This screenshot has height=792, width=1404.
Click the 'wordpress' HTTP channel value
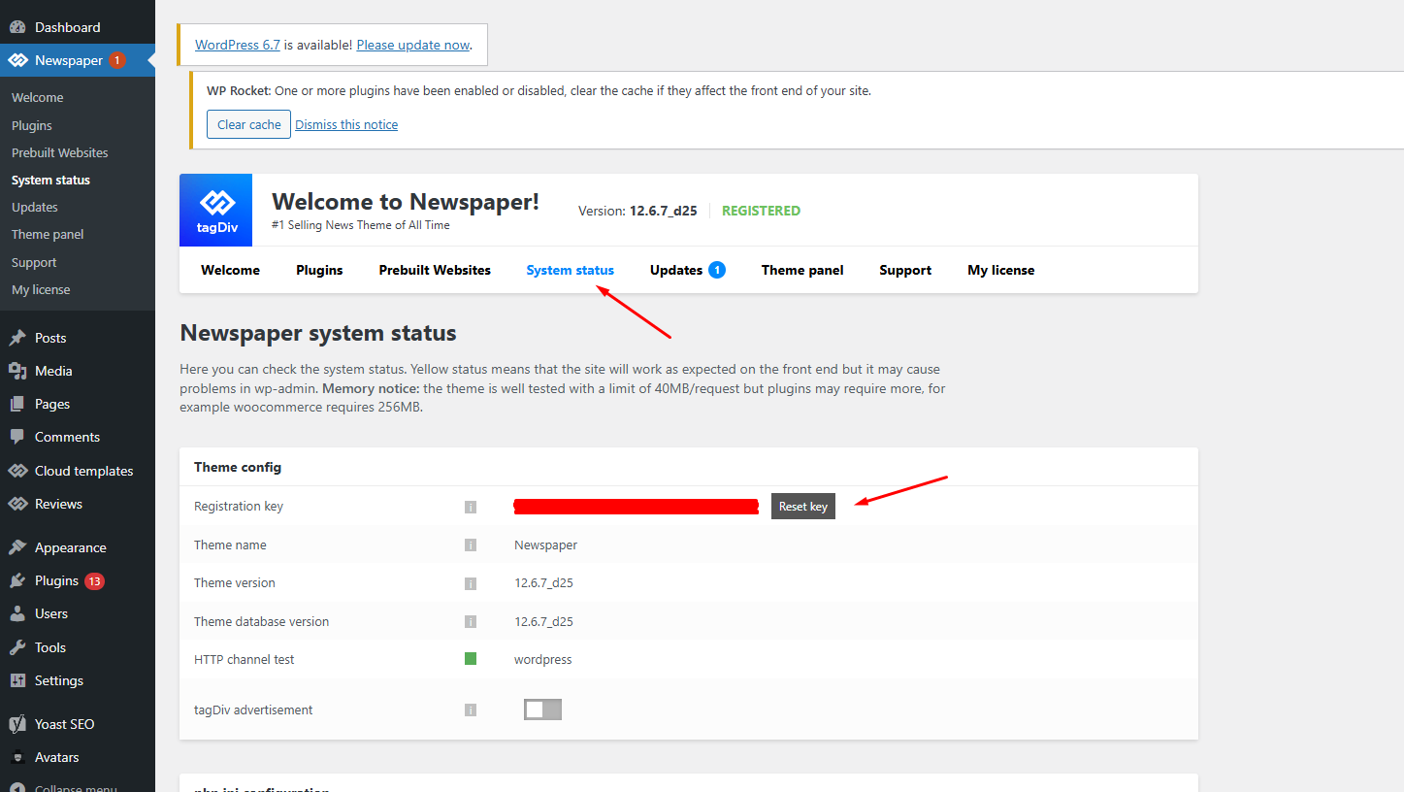pos(543,659)
